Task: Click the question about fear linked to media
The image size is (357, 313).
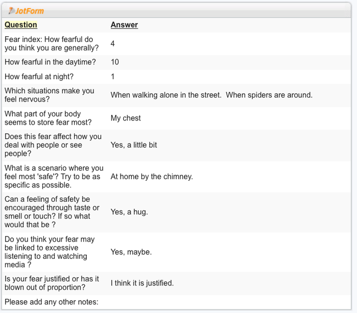Action: (50, 252)
